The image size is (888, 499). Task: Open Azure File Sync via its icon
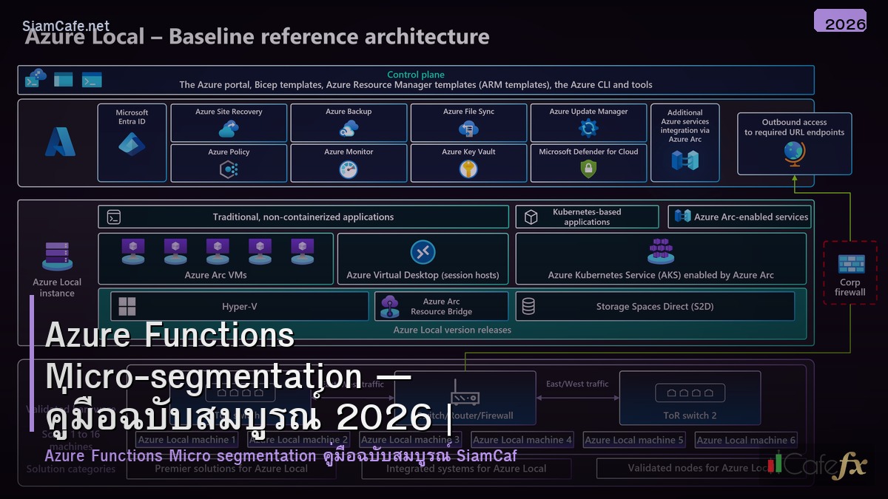click(468, 129)
